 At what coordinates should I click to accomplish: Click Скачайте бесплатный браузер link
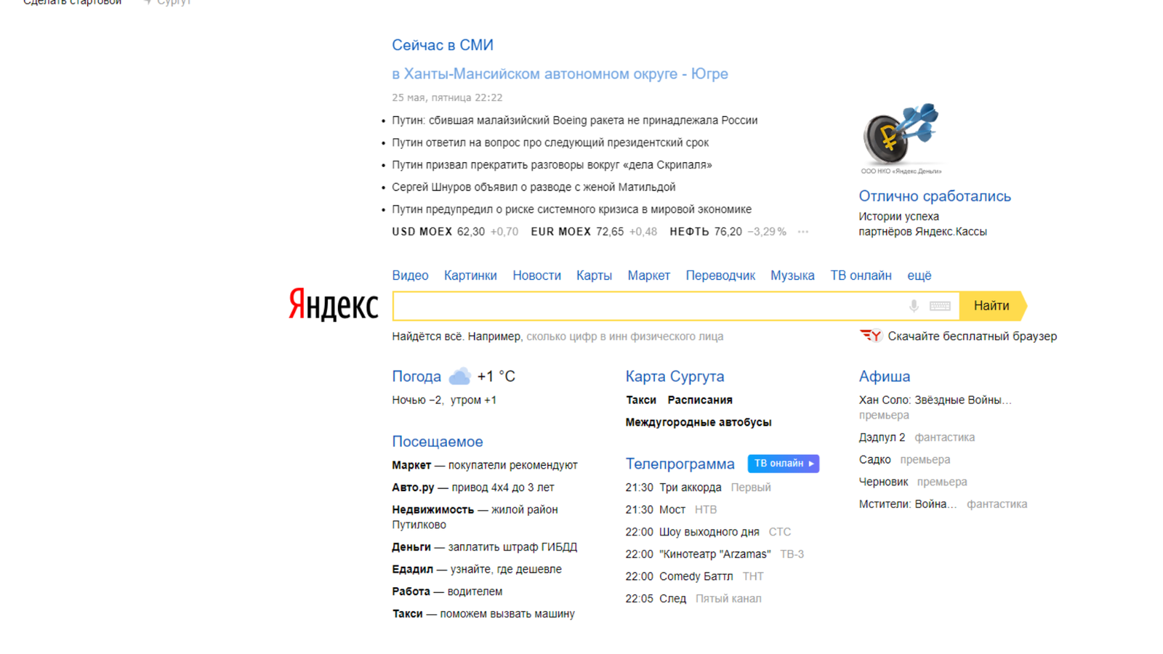973,336
